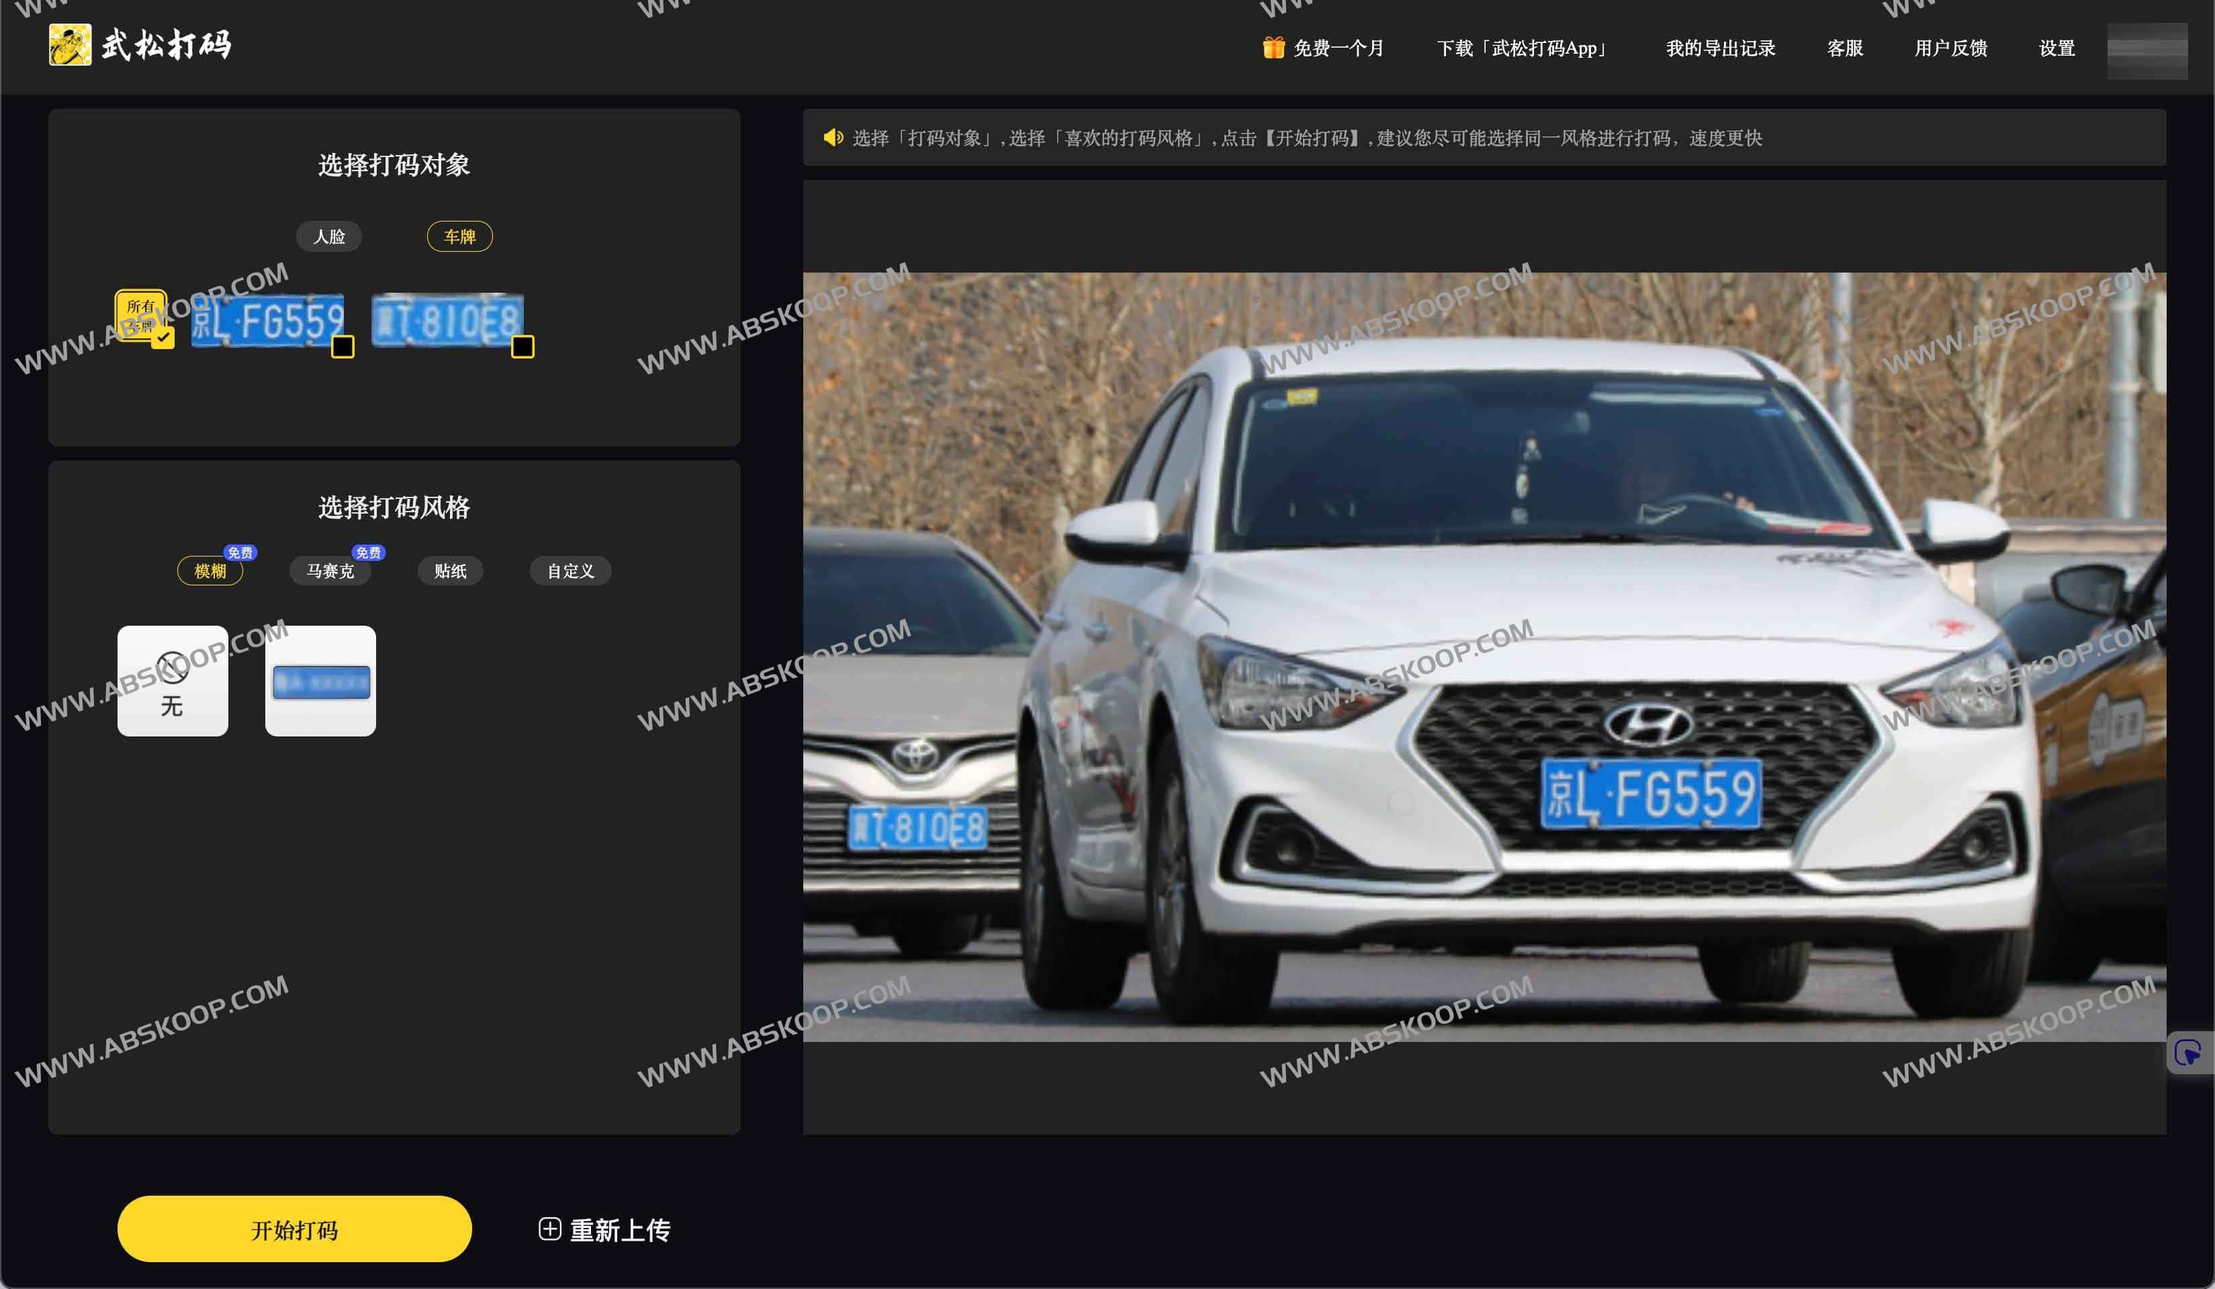This screenshot has height=1289, width=2215.
Task: Enable the 所有车牌 select-all checkmark
Action: (162, 336)
